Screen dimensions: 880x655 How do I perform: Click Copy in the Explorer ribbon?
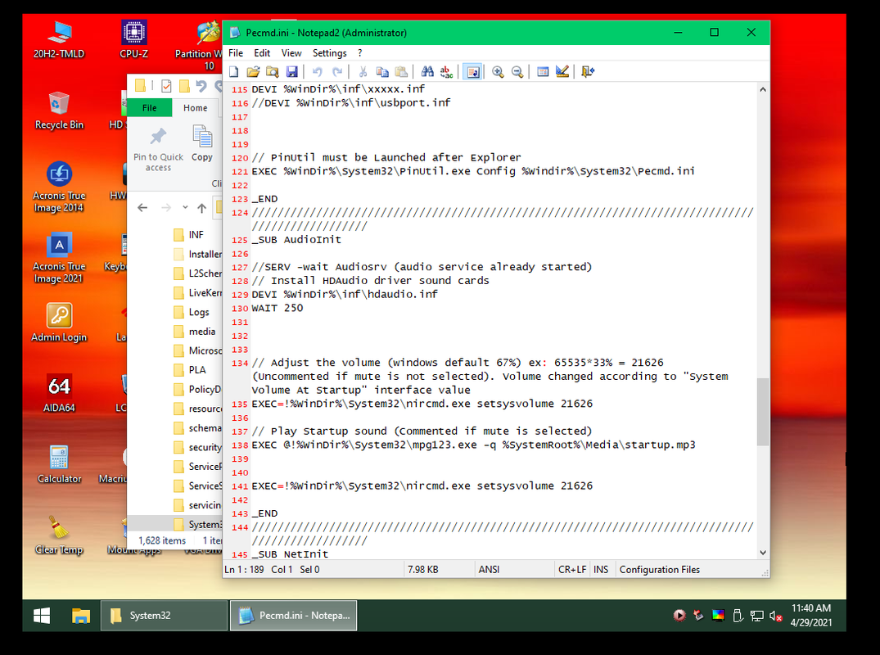pos(202,143)
